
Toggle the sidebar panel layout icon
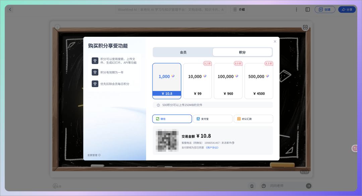307,9
